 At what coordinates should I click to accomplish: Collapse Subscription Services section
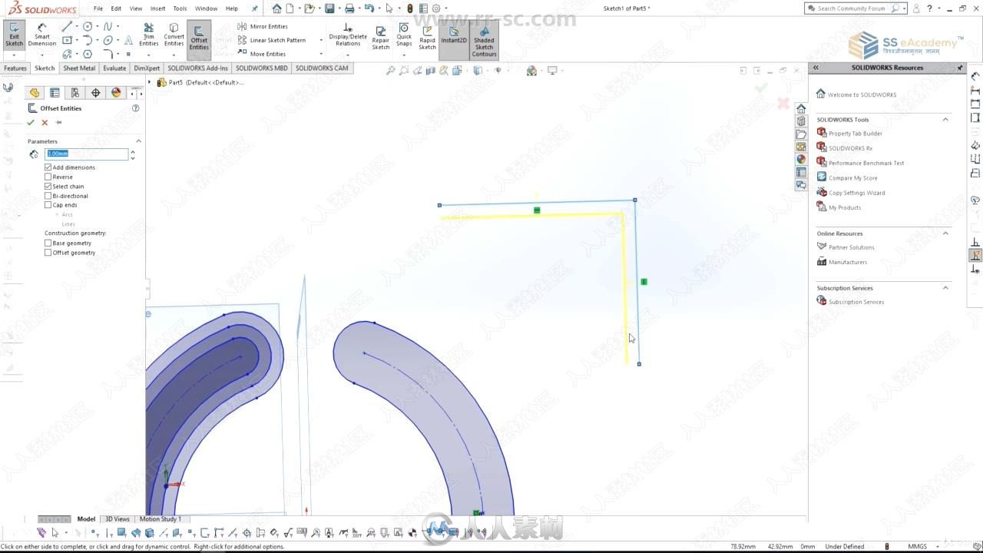click(x=945, y=287)
